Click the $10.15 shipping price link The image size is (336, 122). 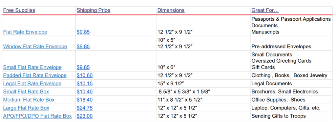(85, 84)
